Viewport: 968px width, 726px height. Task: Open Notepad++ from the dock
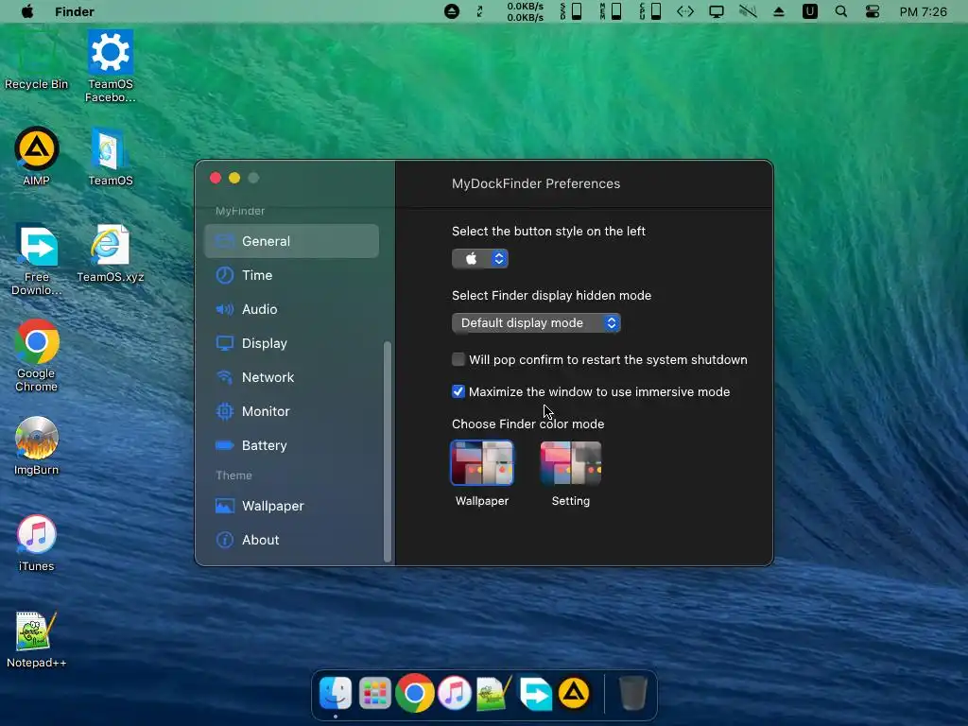493,693
